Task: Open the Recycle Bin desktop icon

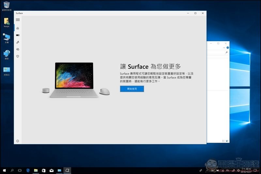Action: click(7, 6)
